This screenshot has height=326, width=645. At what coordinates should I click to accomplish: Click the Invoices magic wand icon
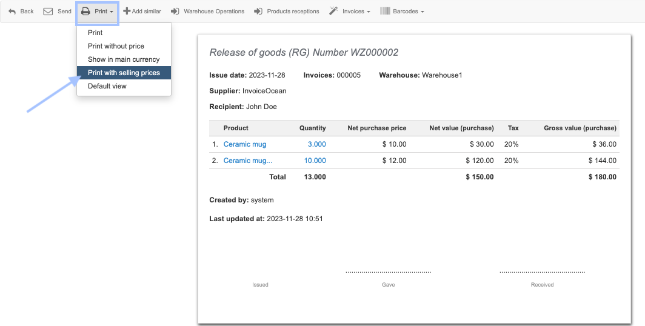tap(333, 12)
